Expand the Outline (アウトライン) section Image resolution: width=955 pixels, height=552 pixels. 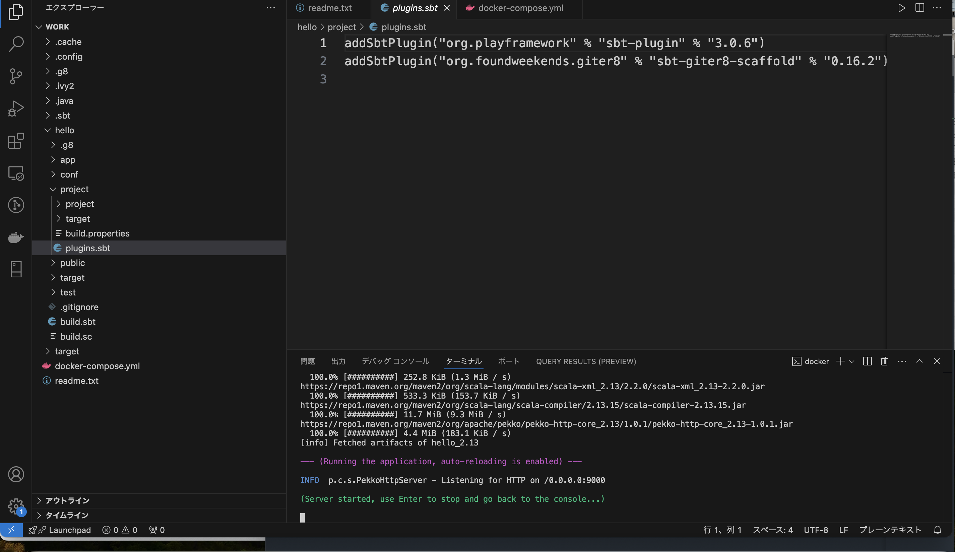[x=159, y=500]
